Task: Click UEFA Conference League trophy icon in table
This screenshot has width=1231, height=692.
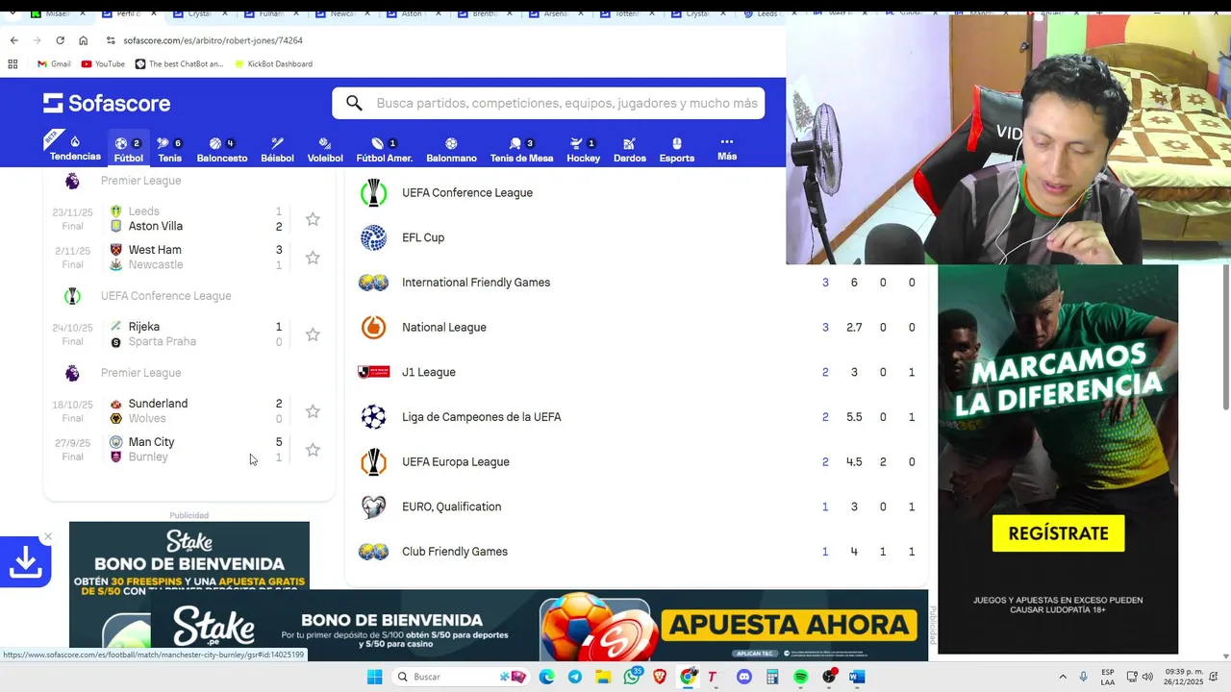Action: 373,193
